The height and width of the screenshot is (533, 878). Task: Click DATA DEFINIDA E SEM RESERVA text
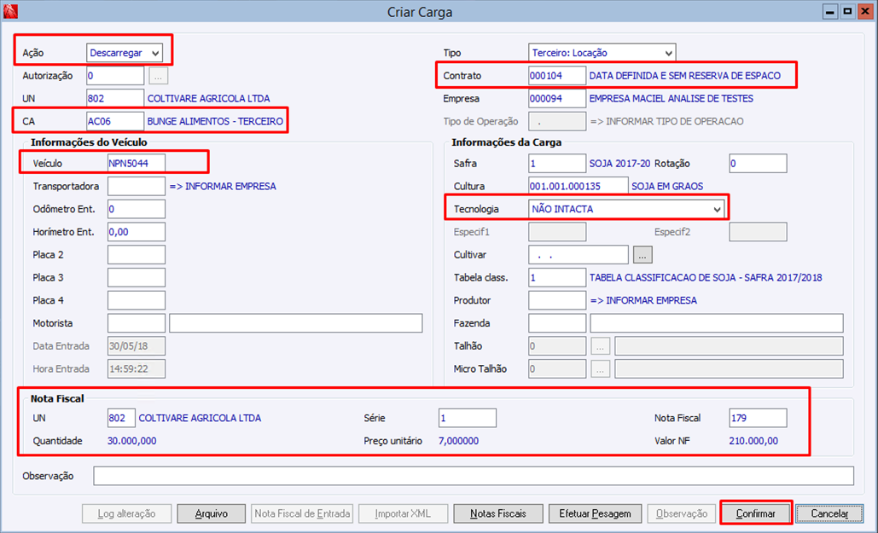[685, 76]
